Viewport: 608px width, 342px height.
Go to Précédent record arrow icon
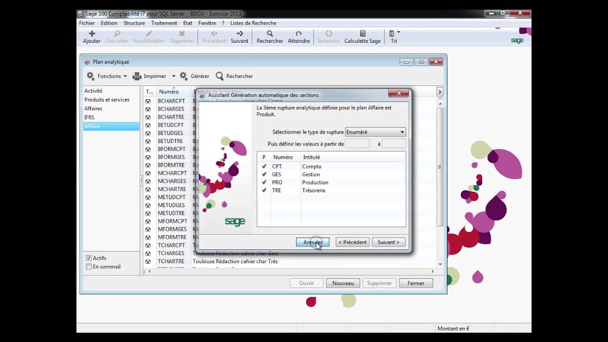pyautogui.click(x=214, y=33)
